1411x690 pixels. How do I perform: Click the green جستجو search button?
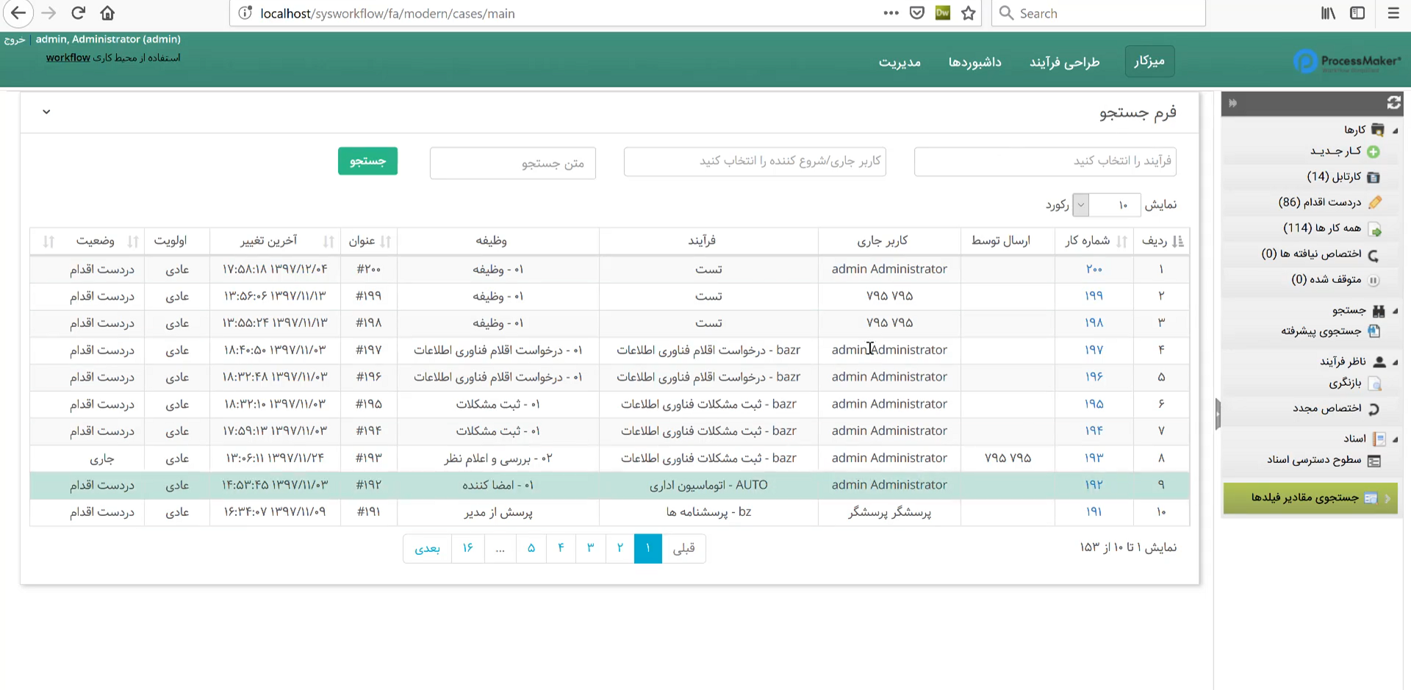(367, 161)
